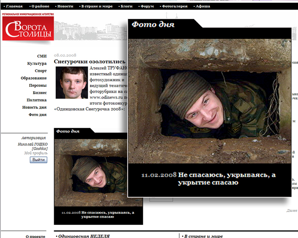
Task: Open the Одинцовская НЕДЕЛЯ section heading
Action: (84, 236)
